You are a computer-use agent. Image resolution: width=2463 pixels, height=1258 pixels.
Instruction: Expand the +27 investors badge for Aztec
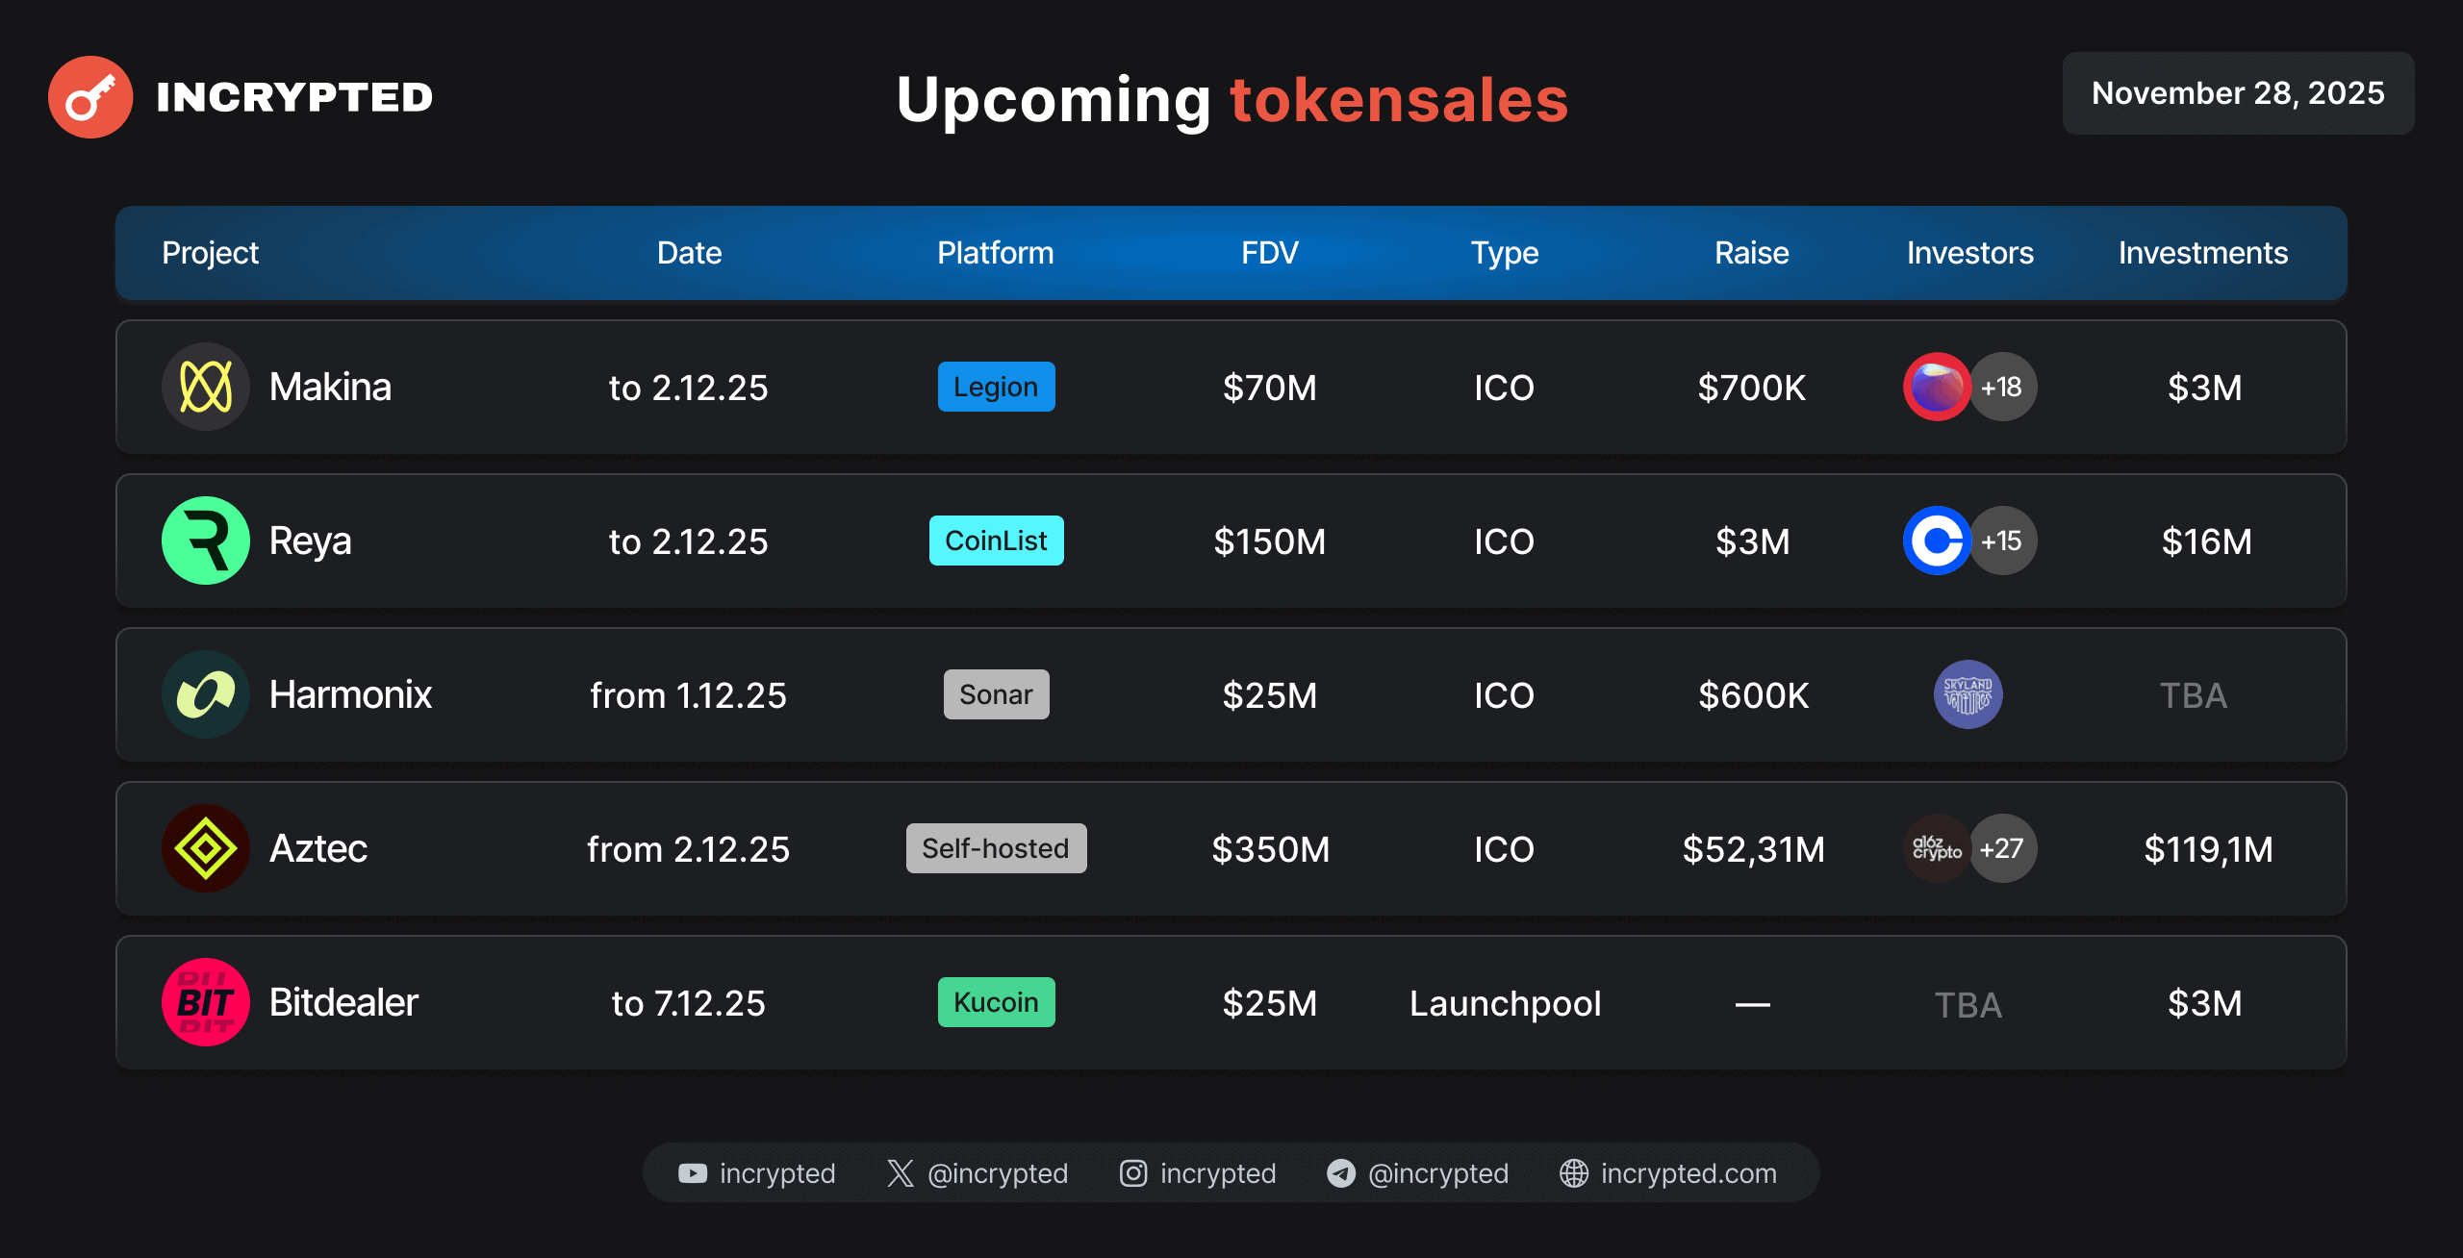(2003, 848)
